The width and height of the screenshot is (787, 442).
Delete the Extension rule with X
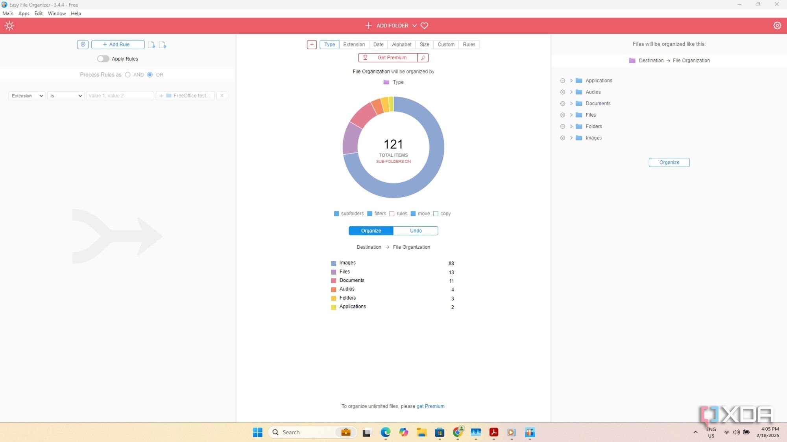222,96
